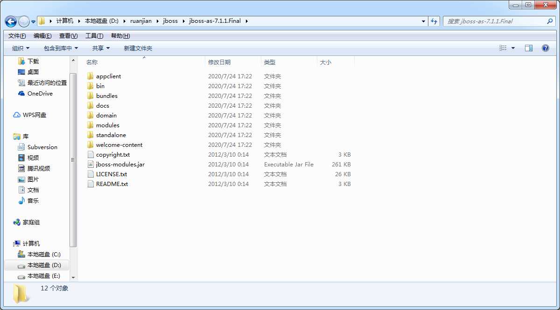Image resolution: width=560 pixels, height=310 pixels.
Task: Open 本地磁盘 (C:) in the sidebar
Action: [x=44, y=254]
